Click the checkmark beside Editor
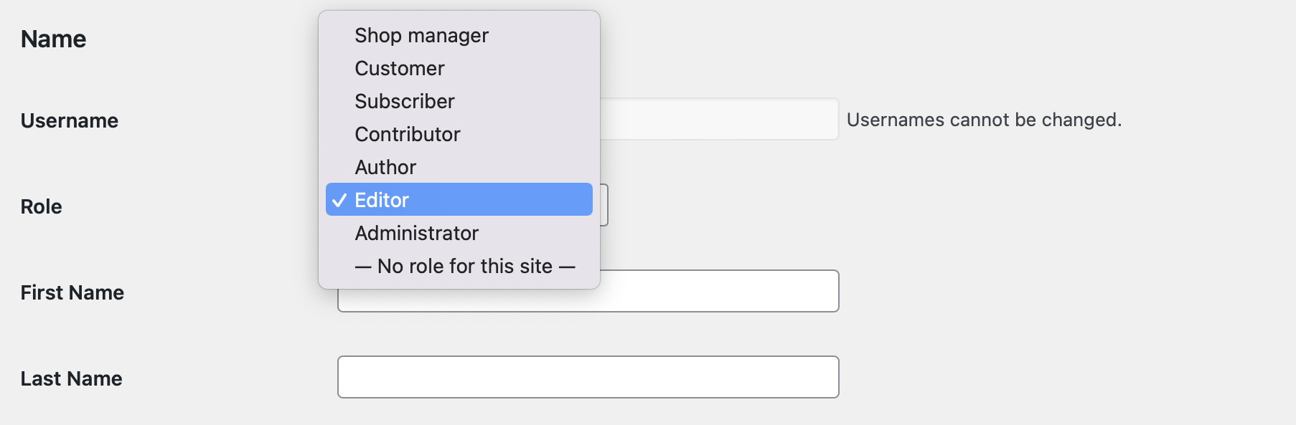Image resolution: width=1296 pixels, height=425 pixels. pos(339,200)
